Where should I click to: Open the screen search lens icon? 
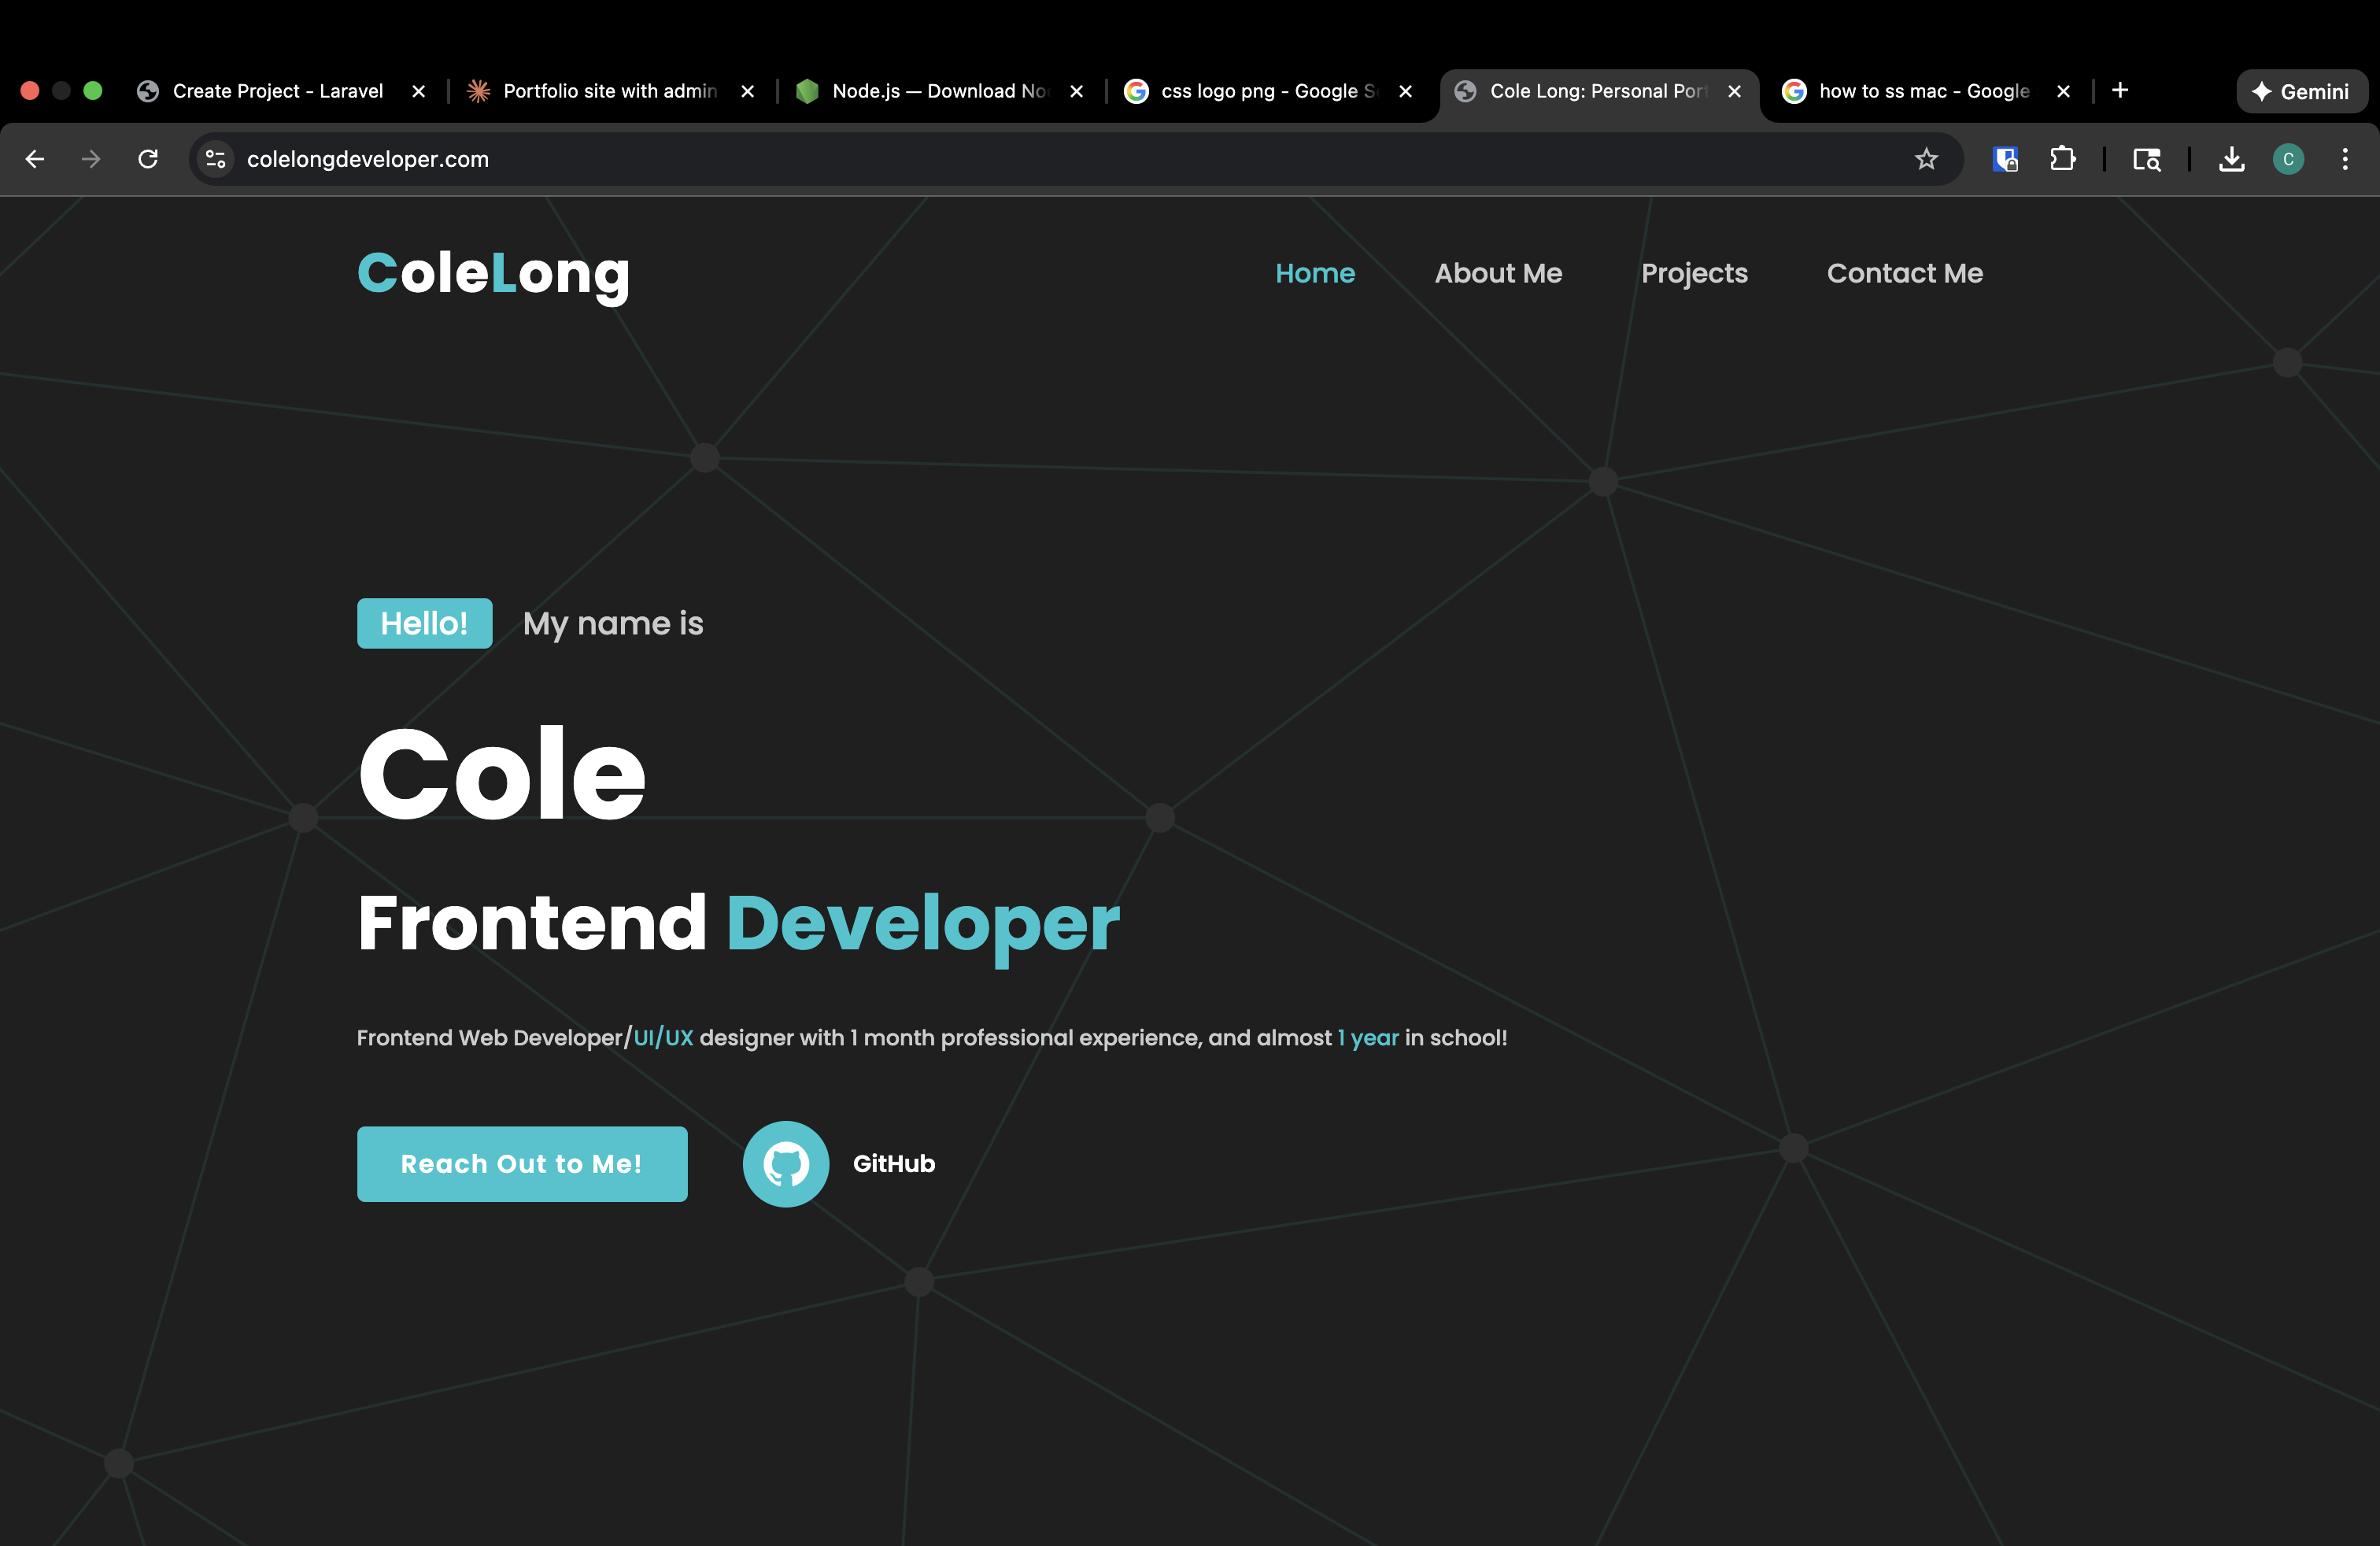[x=2146, y=159]
